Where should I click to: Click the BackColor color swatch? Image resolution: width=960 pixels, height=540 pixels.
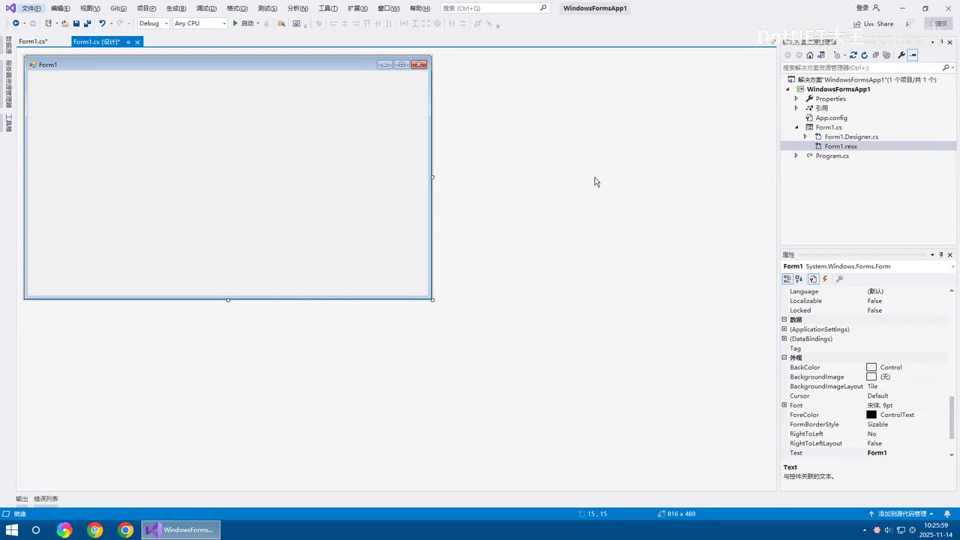(x=871, y=367)
